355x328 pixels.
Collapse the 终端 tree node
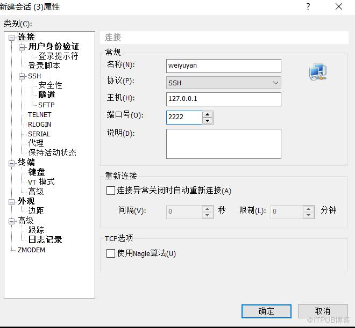11,163
